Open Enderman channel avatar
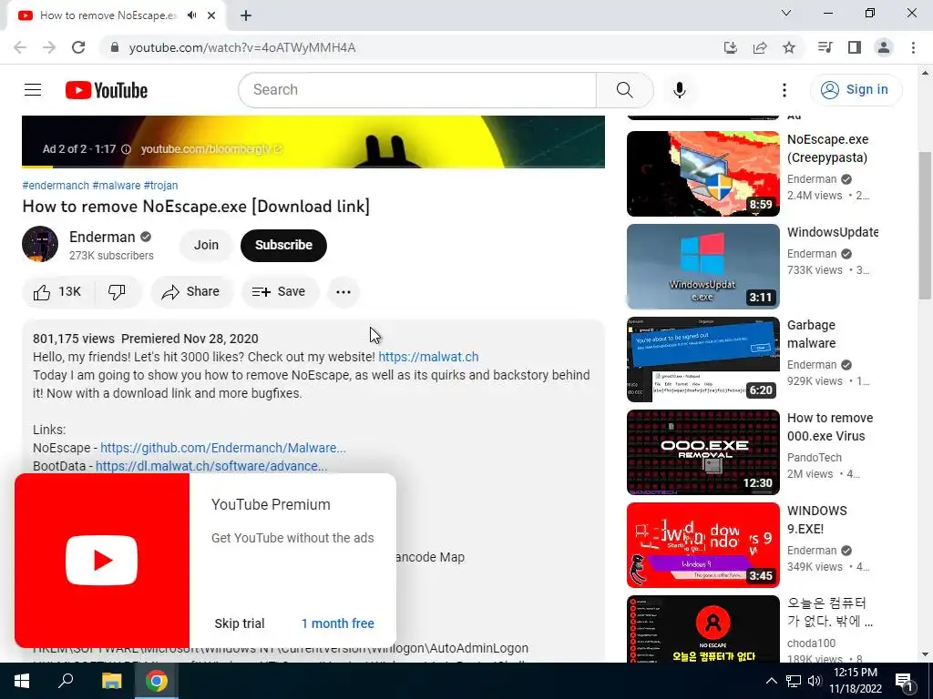Viewport: 933px width, 699px height. tap(40, 244)
